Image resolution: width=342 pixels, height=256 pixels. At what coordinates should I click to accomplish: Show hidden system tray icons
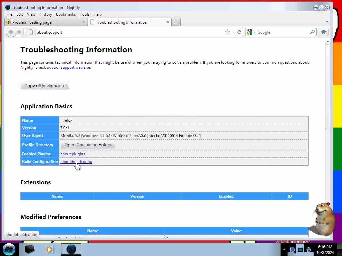(x=284, y=250)
